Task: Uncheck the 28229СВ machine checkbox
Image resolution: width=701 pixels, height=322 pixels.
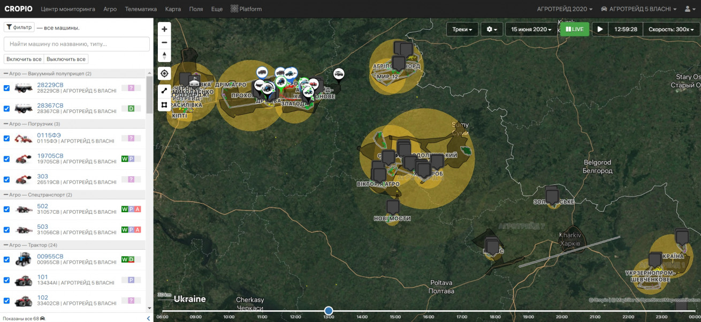Action: pos(7,88)
